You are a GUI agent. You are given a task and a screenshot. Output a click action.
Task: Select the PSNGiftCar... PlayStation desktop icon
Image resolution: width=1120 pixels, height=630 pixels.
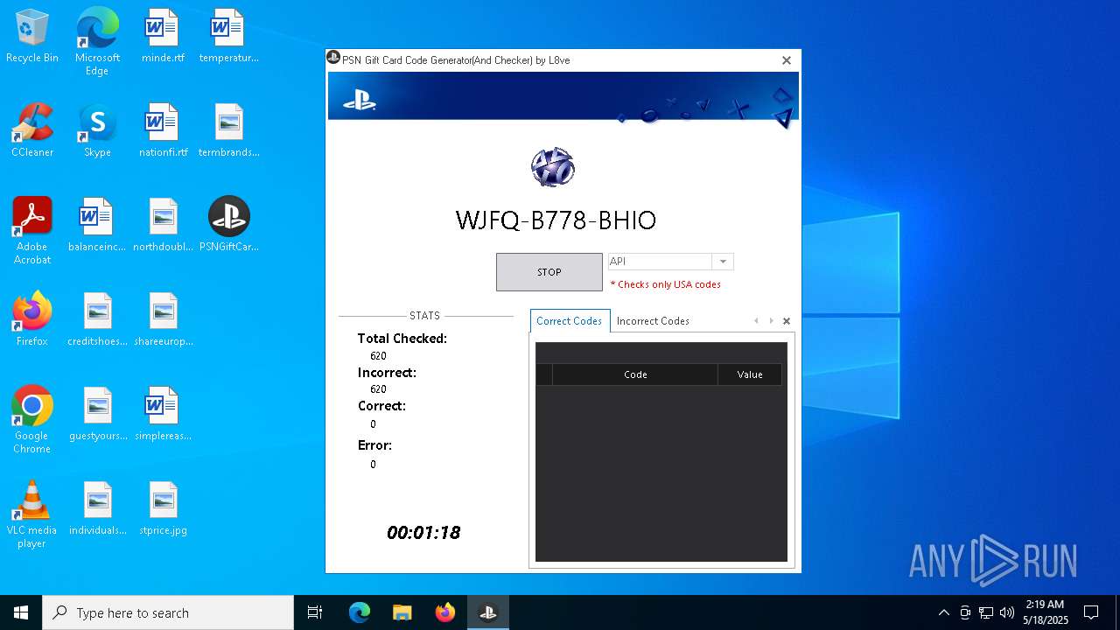pos(228,225)
